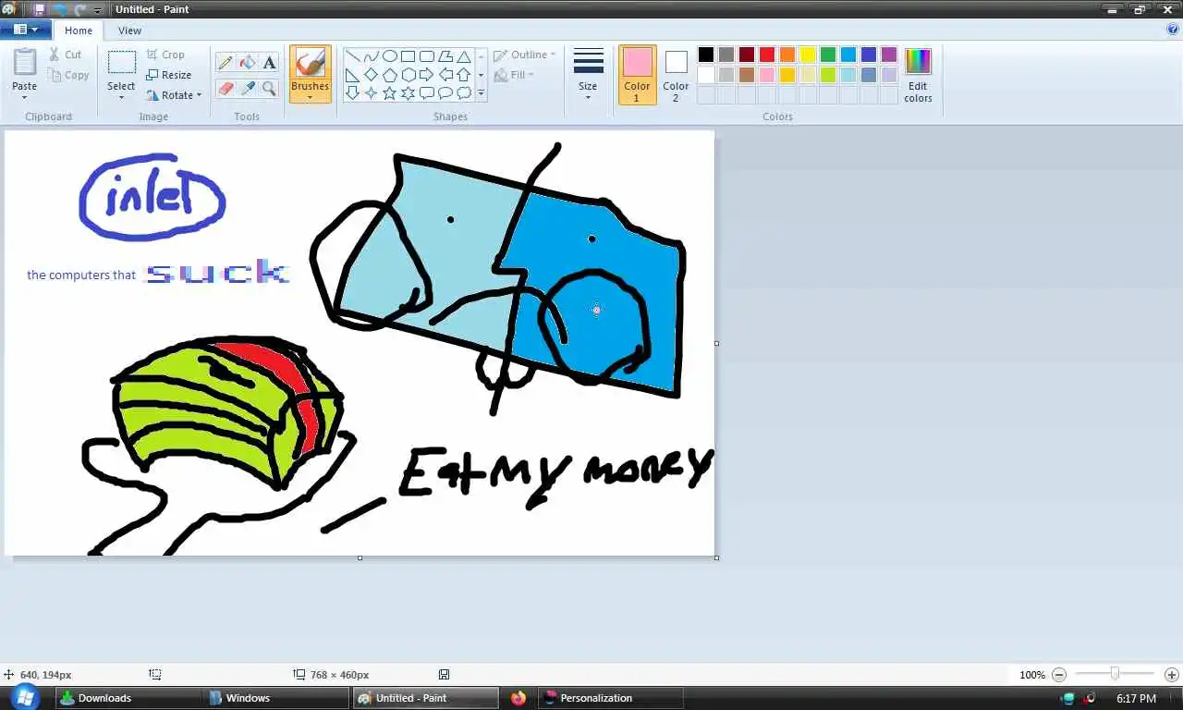Choose the Down arrow shape
The image size is (1183, 710).
click(x=353, y=93)
